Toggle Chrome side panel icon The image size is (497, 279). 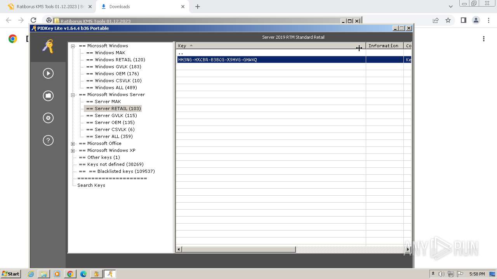coord(463,20)
